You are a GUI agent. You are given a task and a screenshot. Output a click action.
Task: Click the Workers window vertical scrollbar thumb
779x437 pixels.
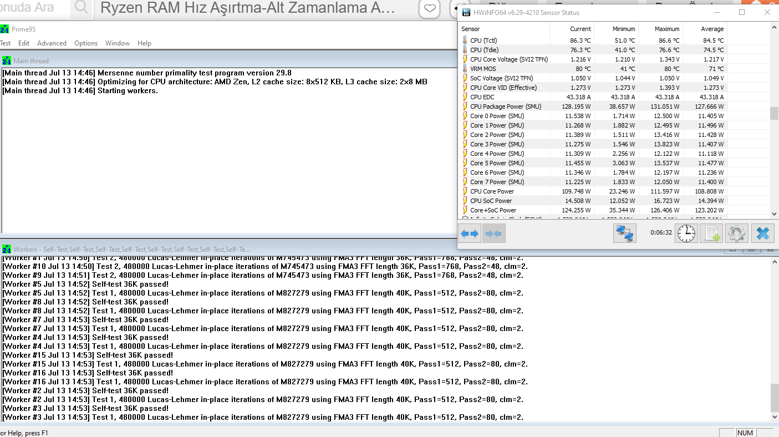[x=775, y=397]
